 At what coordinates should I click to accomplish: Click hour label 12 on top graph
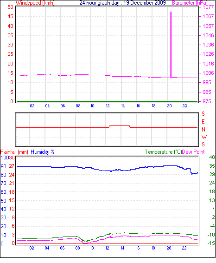108,106
